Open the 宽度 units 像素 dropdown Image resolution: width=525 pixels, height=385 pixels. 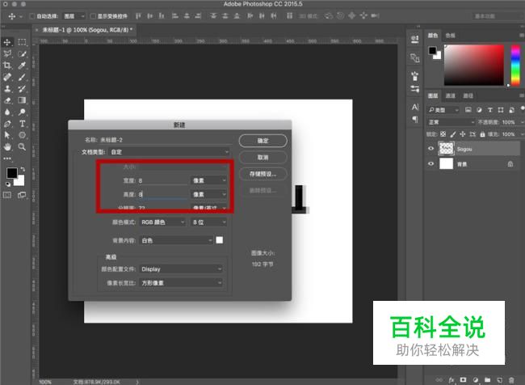click(x=208, y=180)
